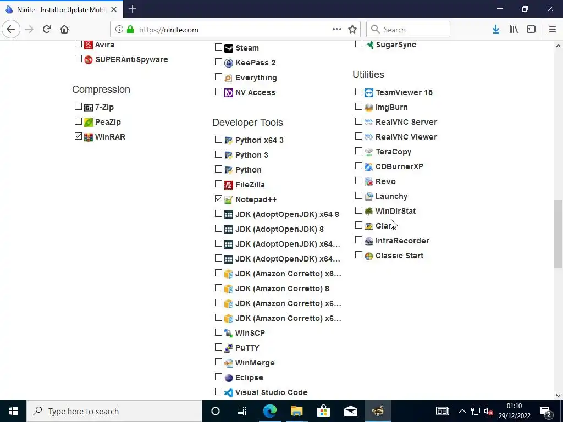
Task: Click the SUPERAntiSpyware icon
Action: (89, 59)
